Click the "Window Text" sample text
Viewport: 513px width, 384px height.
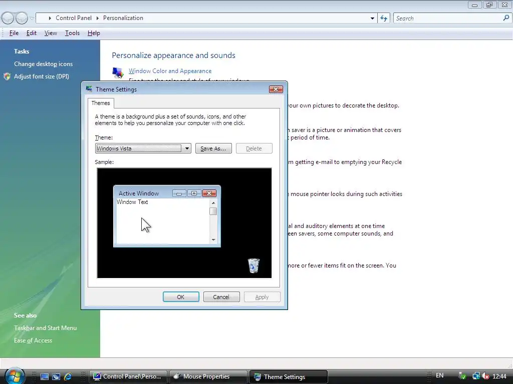tap(132, 202)
